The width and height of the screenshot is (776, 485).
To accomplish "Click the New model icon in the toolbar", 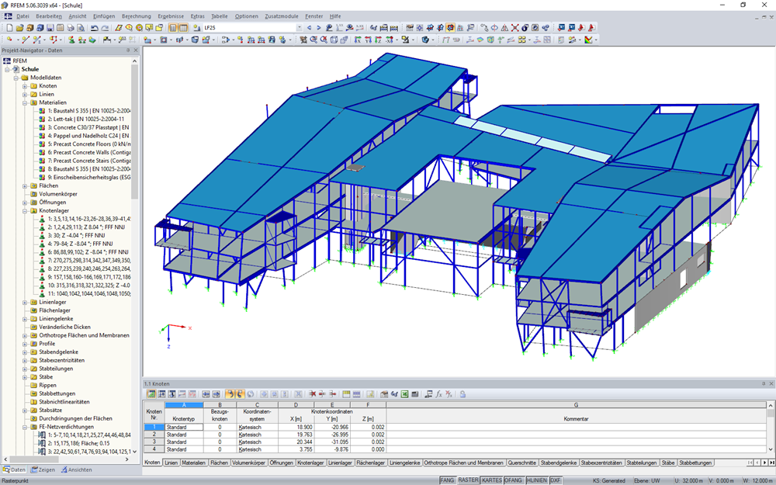I will tap(9, 29).
